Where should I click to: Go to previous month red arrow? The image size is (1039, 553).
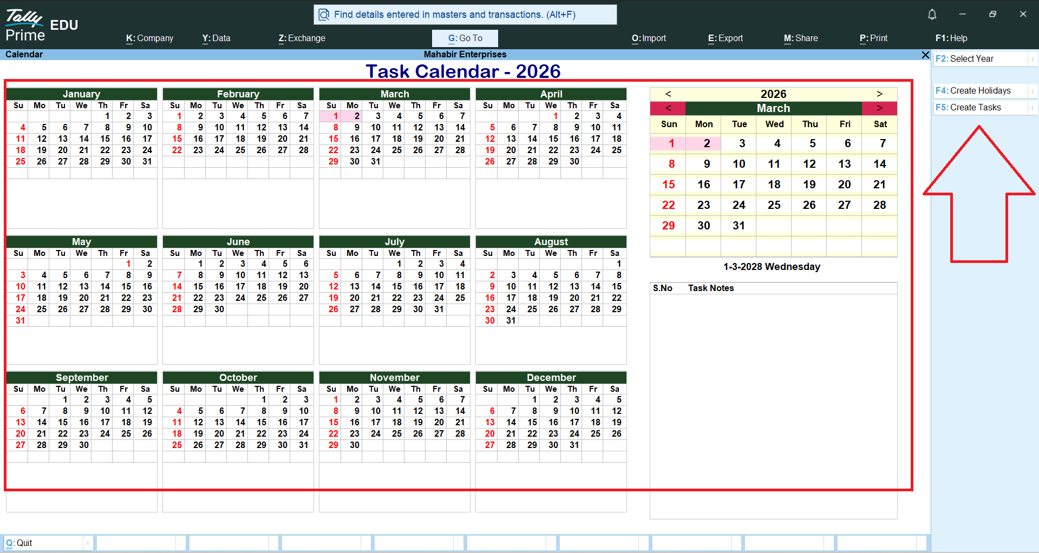click(x=668, y=108)
